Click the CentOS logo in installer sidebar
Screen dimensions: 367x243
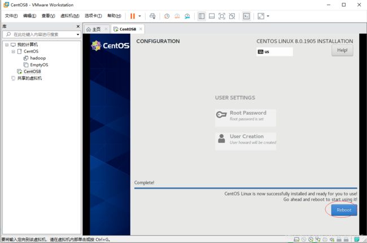tap(110, 46)
